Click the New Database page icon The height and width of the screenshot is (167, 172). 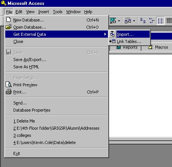(x=9, y=20)
